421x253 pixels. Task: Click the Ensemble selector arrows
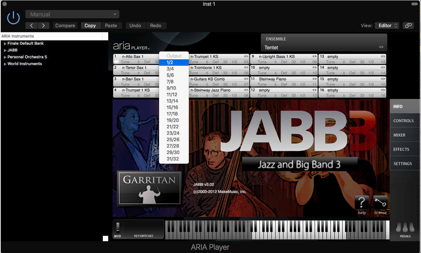tap(381, 47)
